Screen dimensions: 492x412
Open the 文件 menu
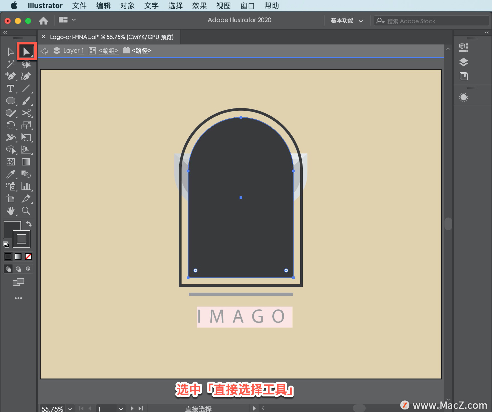coord(79,6)
